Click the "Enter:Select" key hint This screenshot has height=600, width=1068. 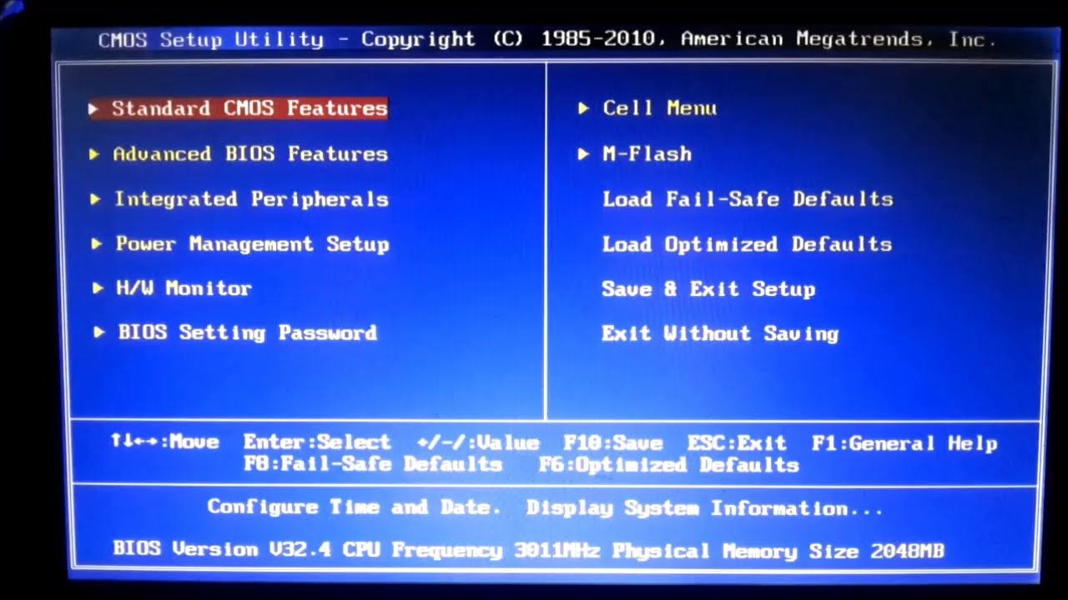click(x=317, y=442)
